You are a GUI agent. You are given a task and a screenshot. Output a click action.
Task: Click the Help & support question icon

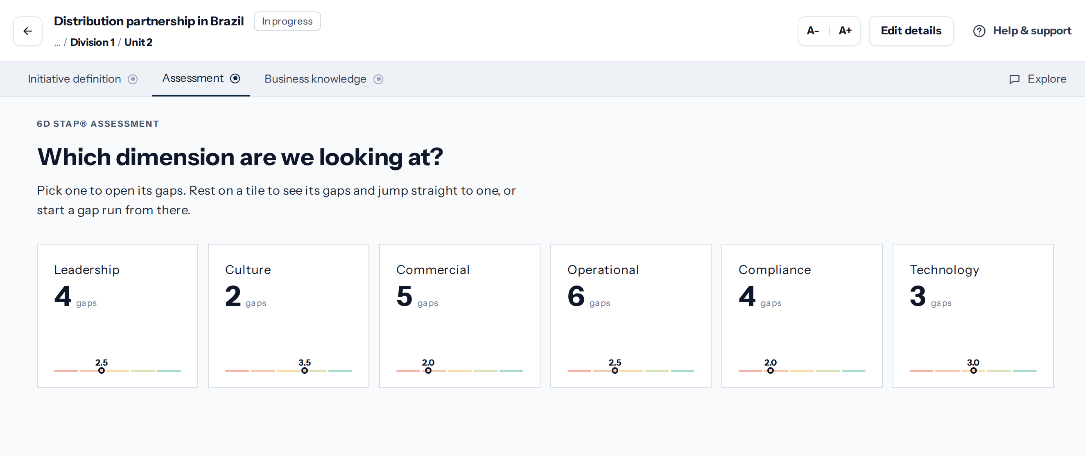tap(979, 31)
